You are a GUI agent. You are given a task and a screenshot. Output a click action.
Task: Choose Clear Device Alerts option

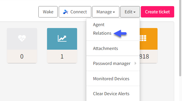tap(111, 94)
